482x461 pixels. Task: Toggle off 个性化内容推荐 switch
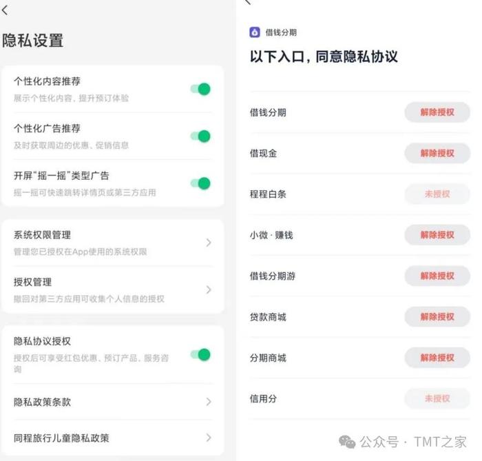[x=200, y=89]
